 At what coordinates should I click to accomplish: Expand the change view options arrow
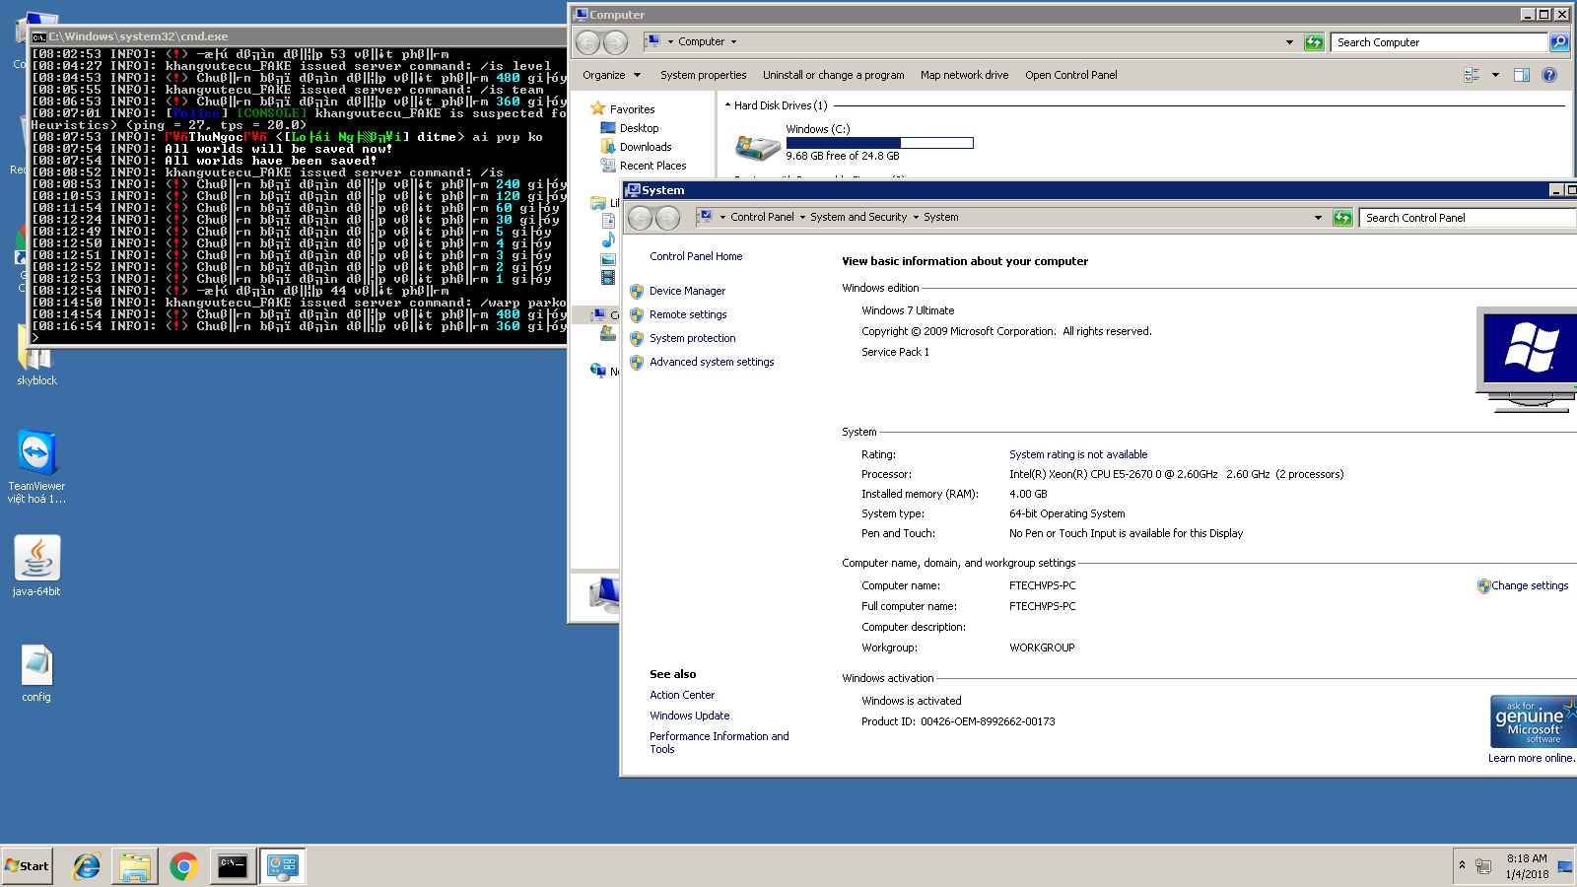coord(1495,75)
